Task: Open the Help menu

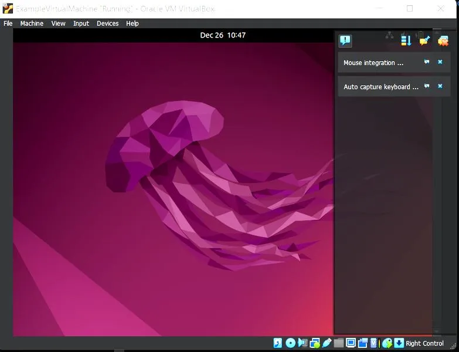Action: click(132, 23)
